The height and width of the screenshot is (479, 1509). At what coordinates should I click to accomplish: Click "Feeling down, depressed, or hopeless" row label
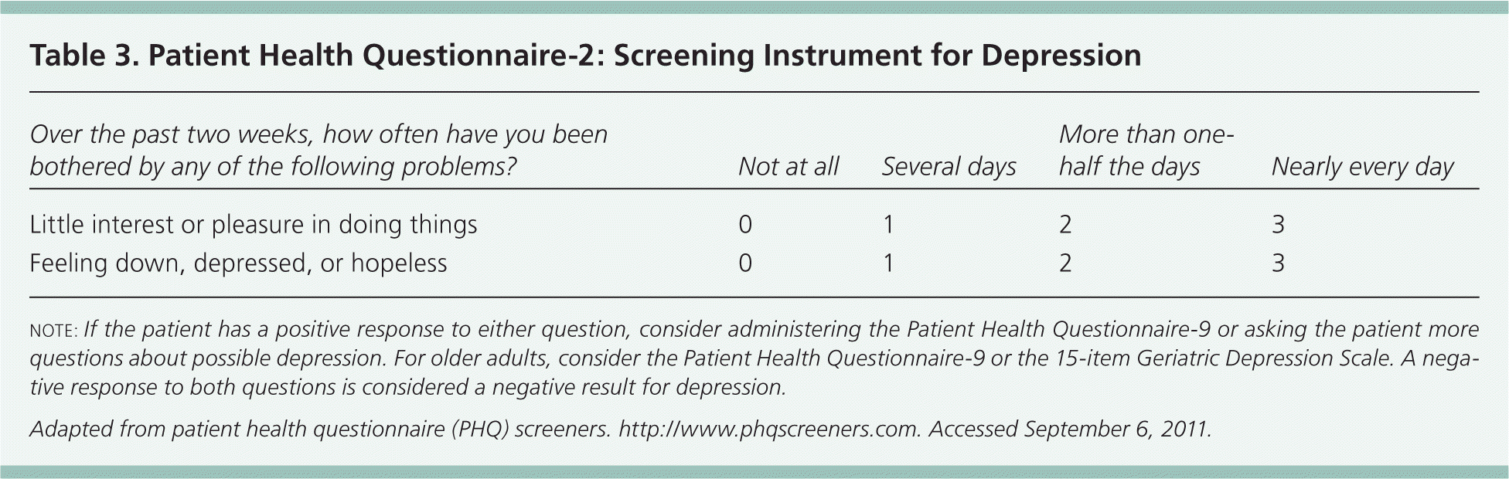[x=238, y=263]
